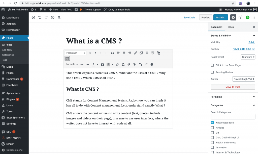
Task: Tick the Articles category checkbox
Action: tap(212, 128)
